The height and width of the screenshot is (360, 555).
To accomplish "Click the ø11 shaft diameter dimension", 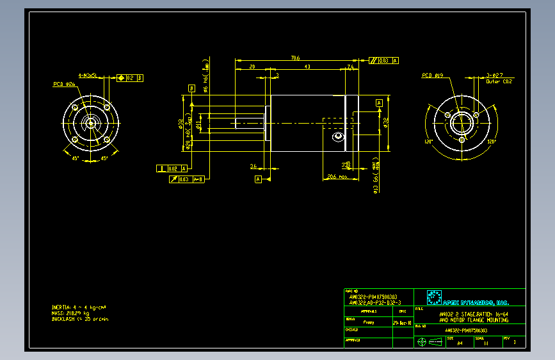I will (198, 124).
